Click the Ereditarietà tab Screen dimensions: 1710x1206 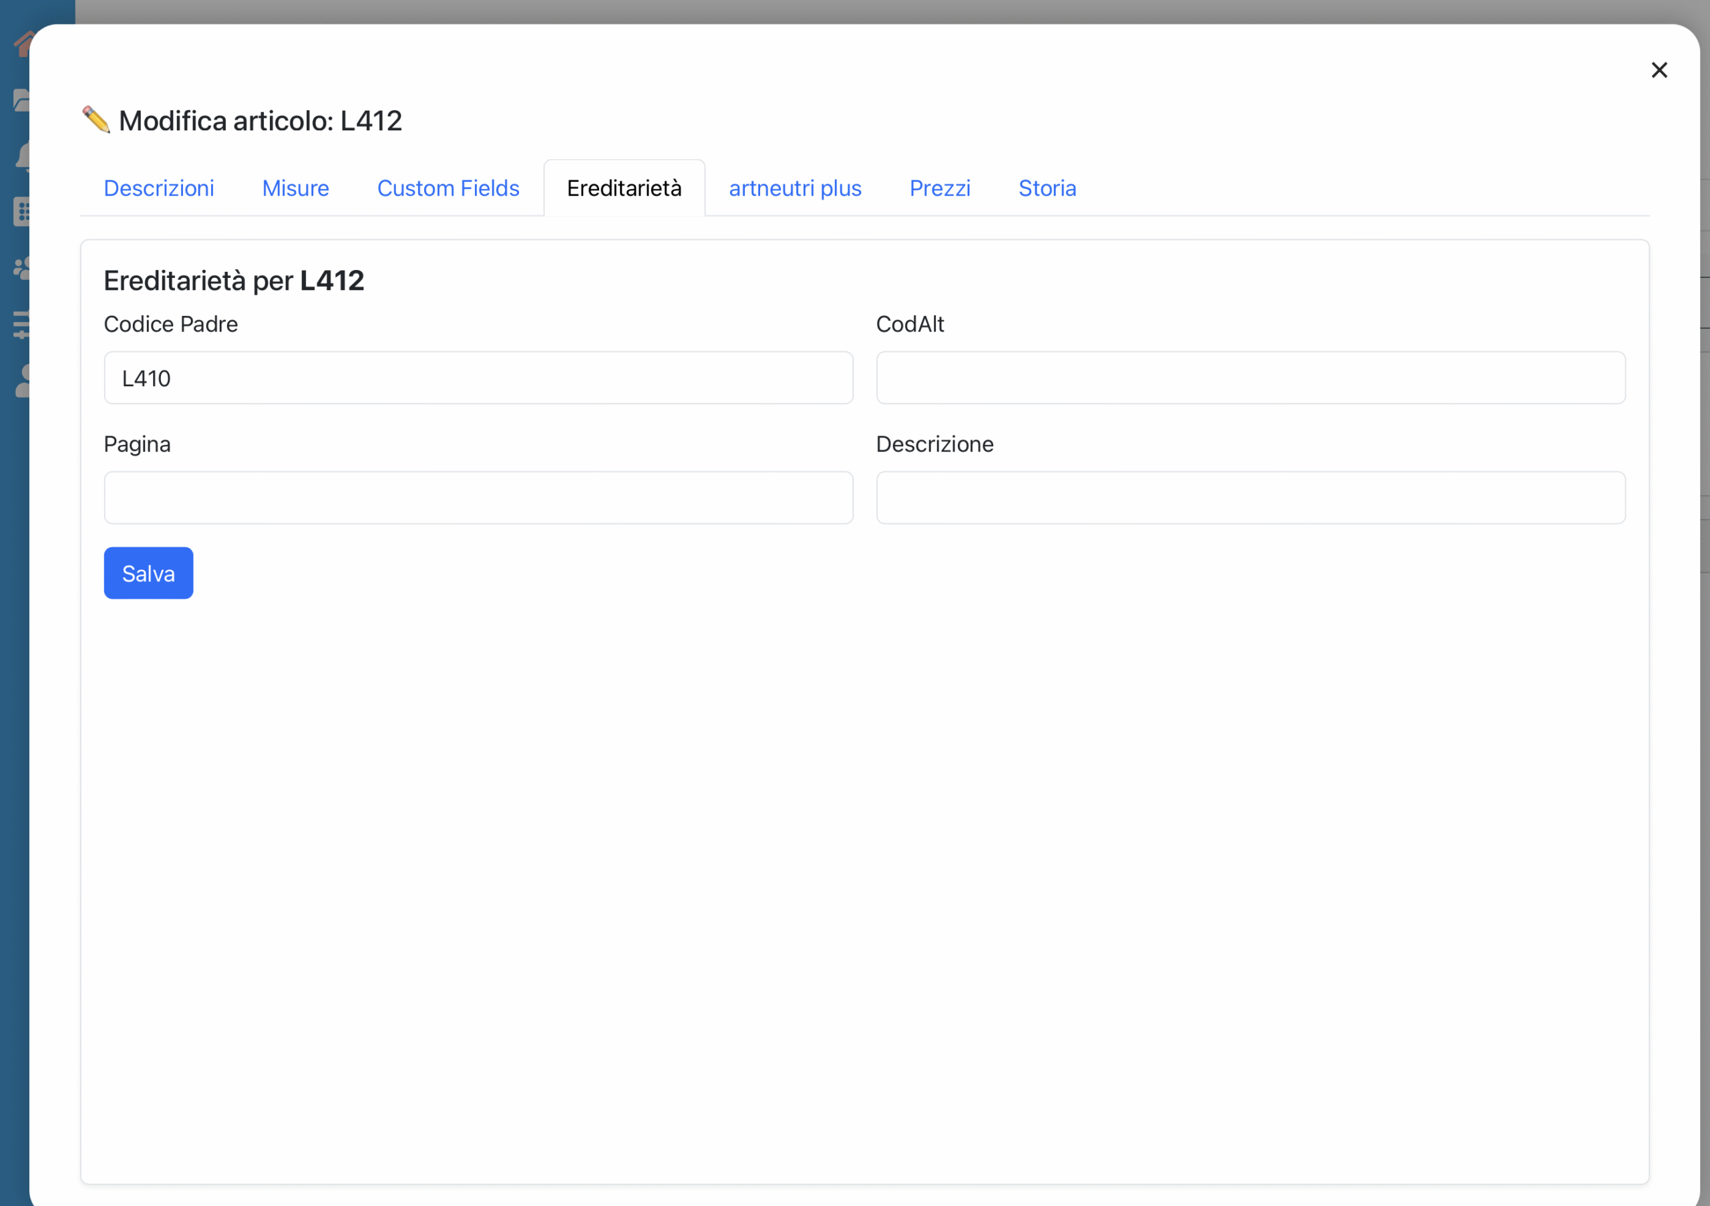pos(623,188)
